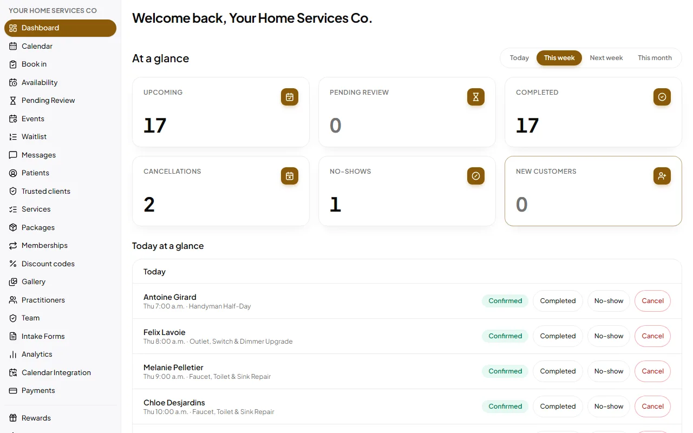Click the New Customers add-user icon
This screenshot has height=433, width=693.
pyautogui.click(x=662, y=176)
